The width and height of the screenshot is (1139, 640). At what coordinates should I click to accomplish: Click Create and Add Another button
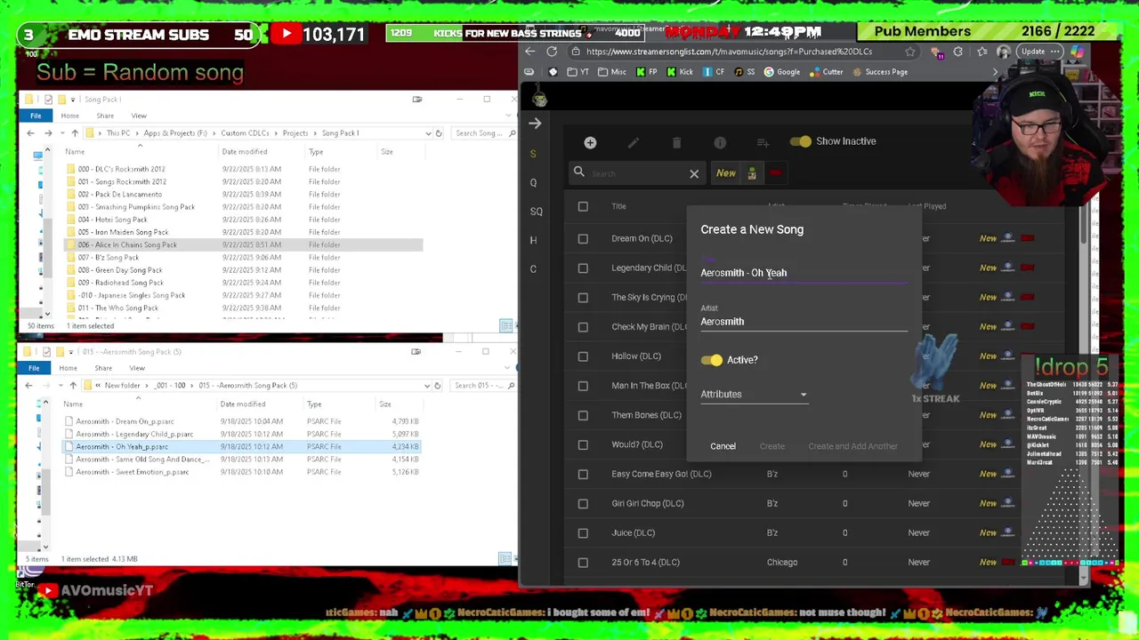pyautogui.click(x=852, y=446)
